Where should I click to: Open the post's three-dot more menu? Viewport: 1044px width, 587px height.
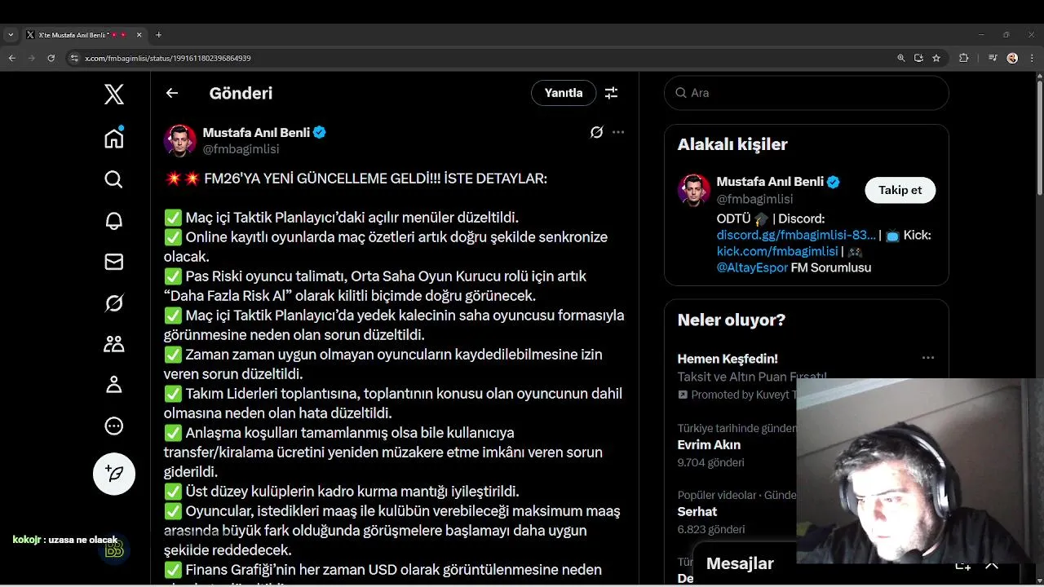tap(618, 132)
